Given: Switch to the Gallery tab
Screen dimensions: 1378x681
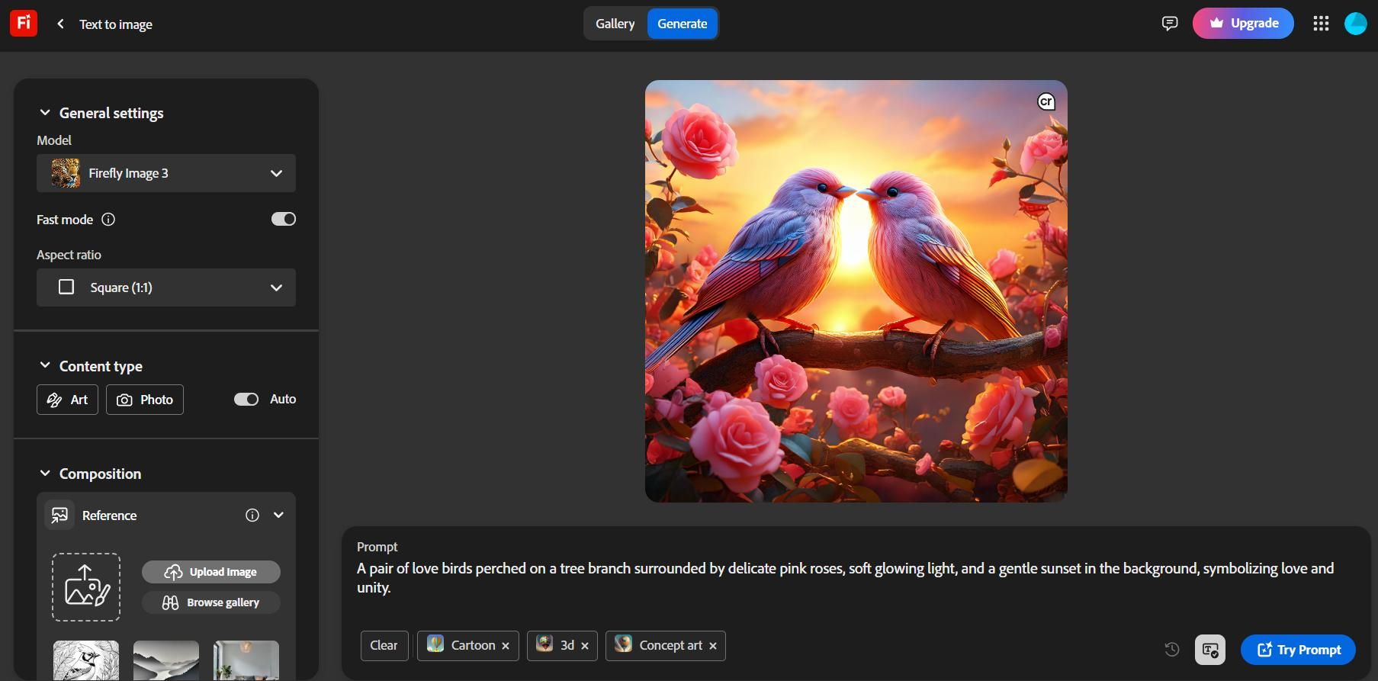Looking at the screenshot, I should coord(615,24).
